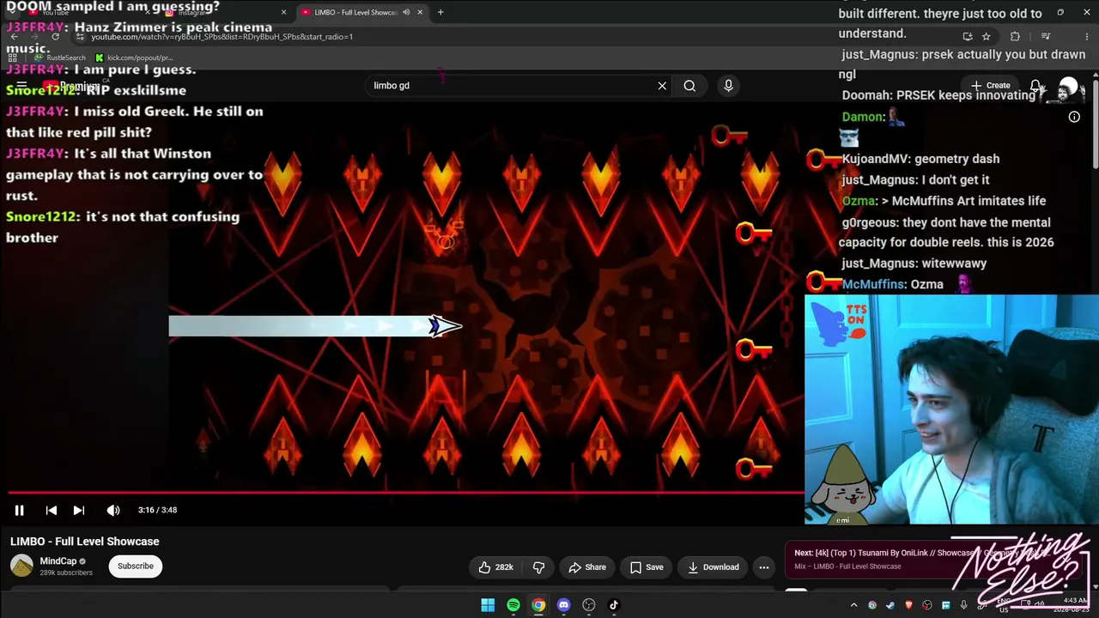Skip to the previous video
Viewport: 1099px width, 618px height.
(52, 510)
